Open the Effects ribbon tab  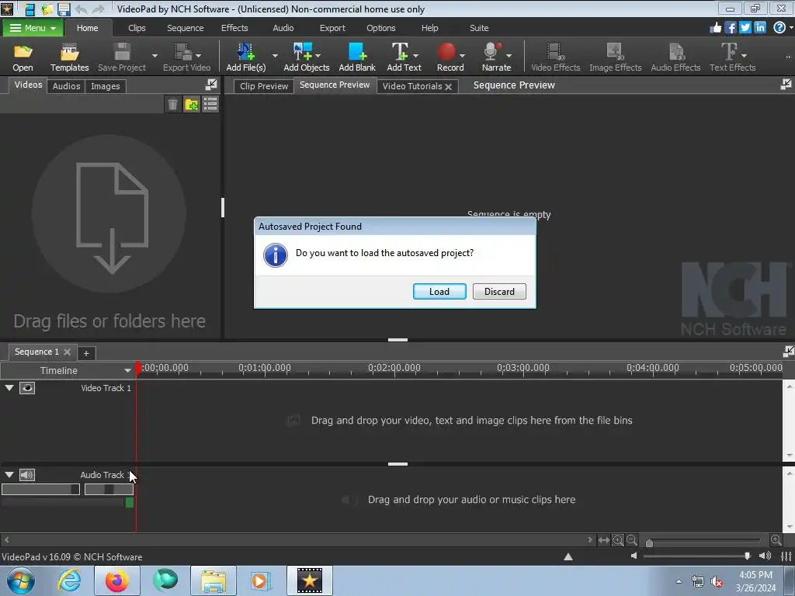click(234, 28)
